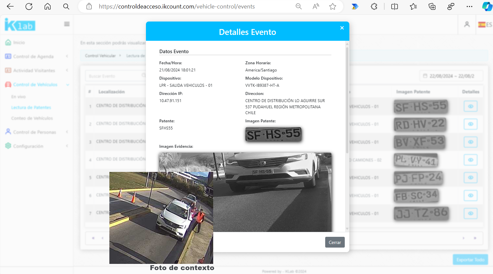This screenshot has width=493, height=274.
Task: Open user profile icon
Action: point(467,24)
